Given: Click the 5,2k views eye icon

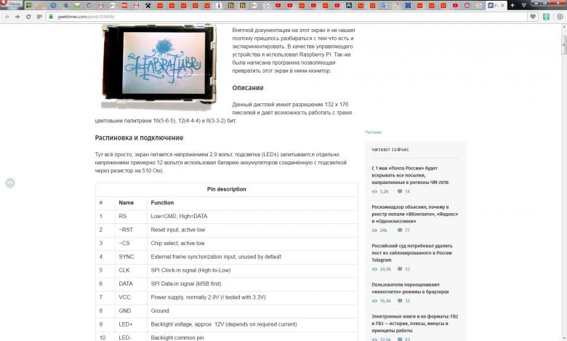Looking at the screenshot, I should pyautogui.click(x=374, y=191).
